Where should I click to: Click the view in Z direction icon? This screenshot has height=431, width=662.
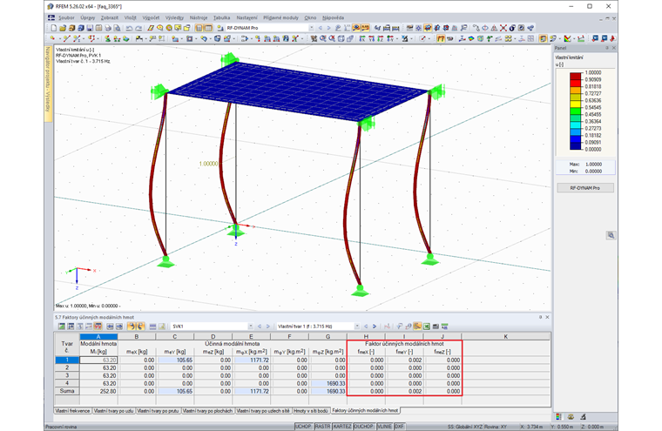click(381, 38)
